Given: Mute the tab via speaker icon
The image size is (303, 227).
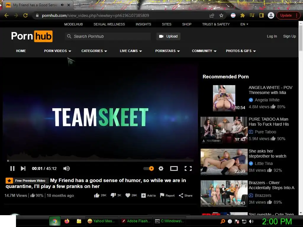Looking at the screenshot, I should point(62,5).
